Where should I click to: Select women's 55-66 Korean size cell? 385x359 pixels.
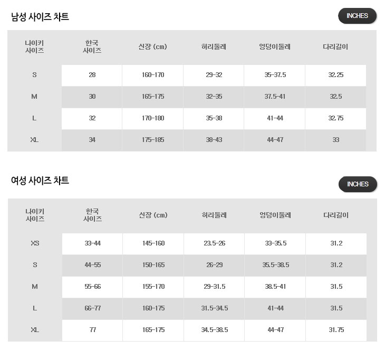pyautogui.click(x=92, y=287)
